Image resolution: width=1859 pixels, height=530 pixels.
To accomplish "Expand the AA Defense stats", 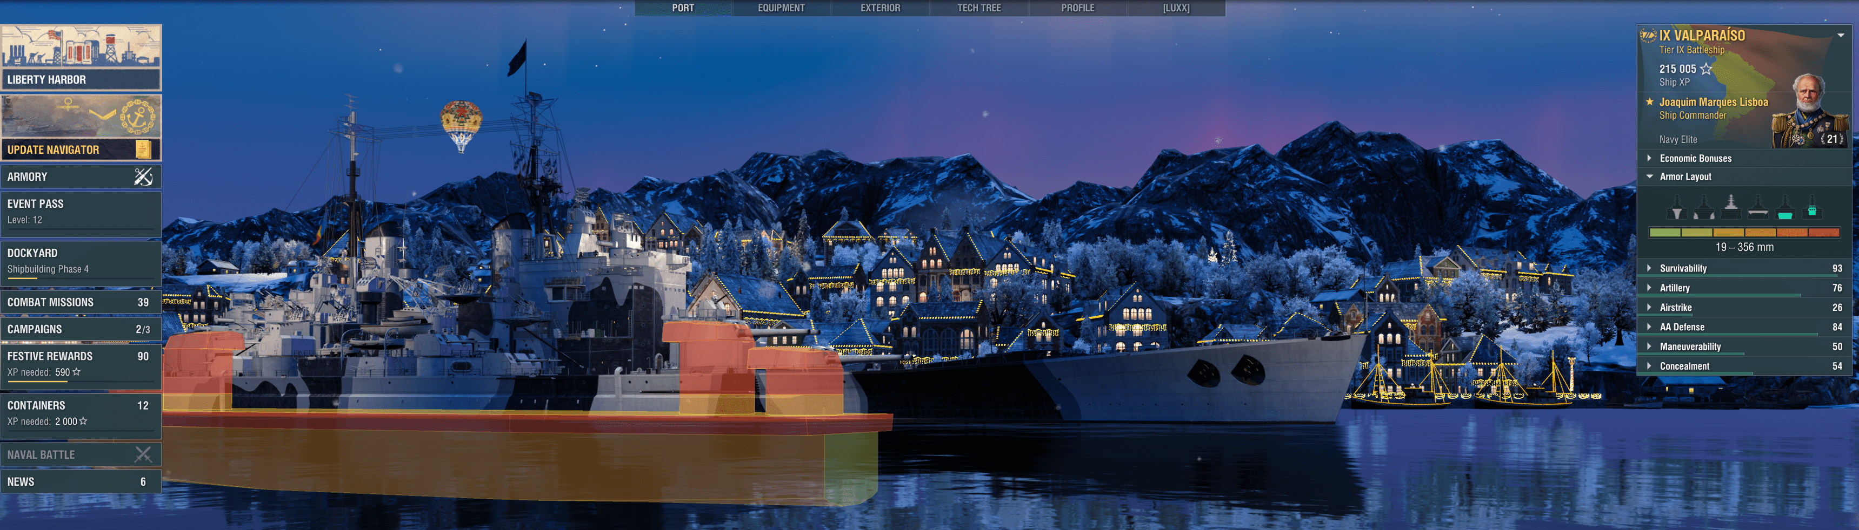I will (x=1744, y=327).
